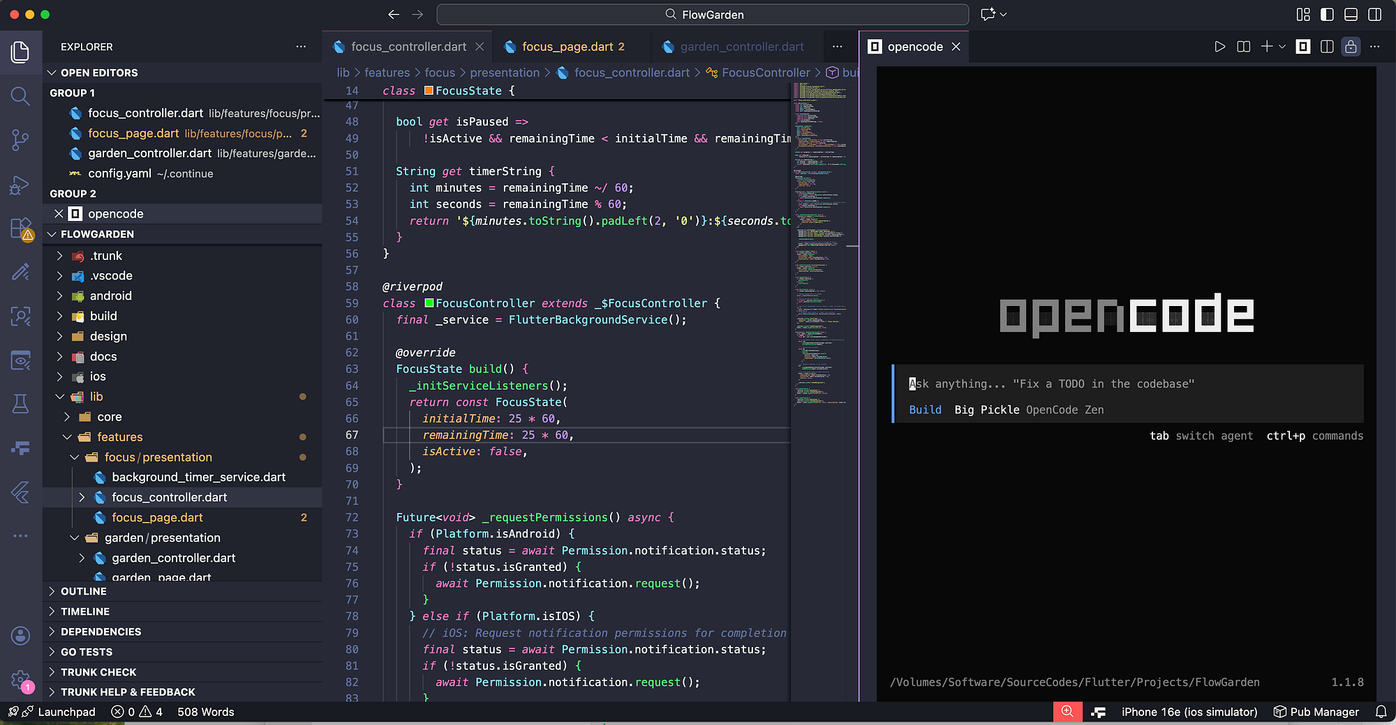Show additional activity bar views ellipsis
This screenshot has height=725, width=1396.
[x=20, y=536]
